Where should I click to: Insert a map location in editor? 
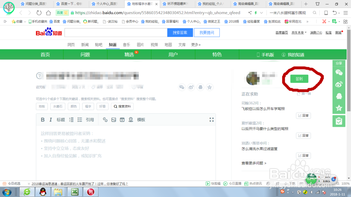click(x=131, y=120)
